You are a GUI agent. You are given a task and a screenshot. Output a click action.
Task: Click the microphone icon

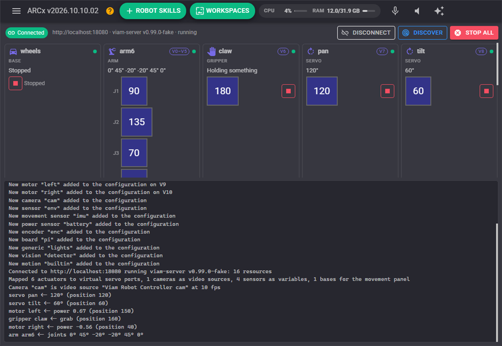point(395,11)
